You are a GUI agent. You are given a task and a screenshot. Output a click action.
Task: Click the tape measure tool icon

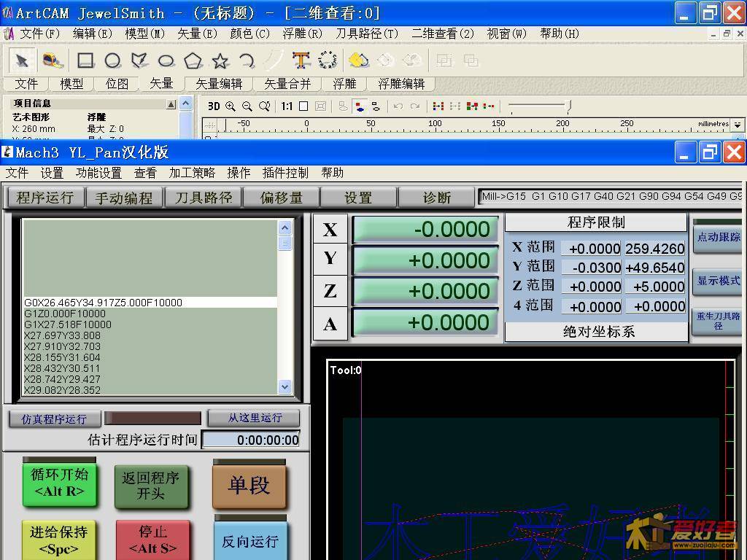click(53, 61)
